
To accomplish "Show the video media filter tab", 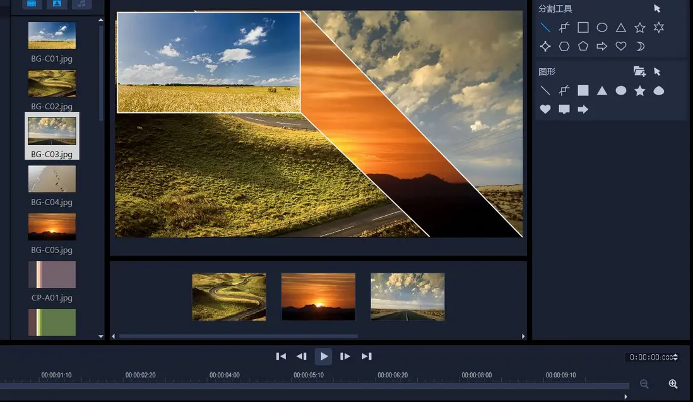I will pyautogui.click(x=32, y=4).
